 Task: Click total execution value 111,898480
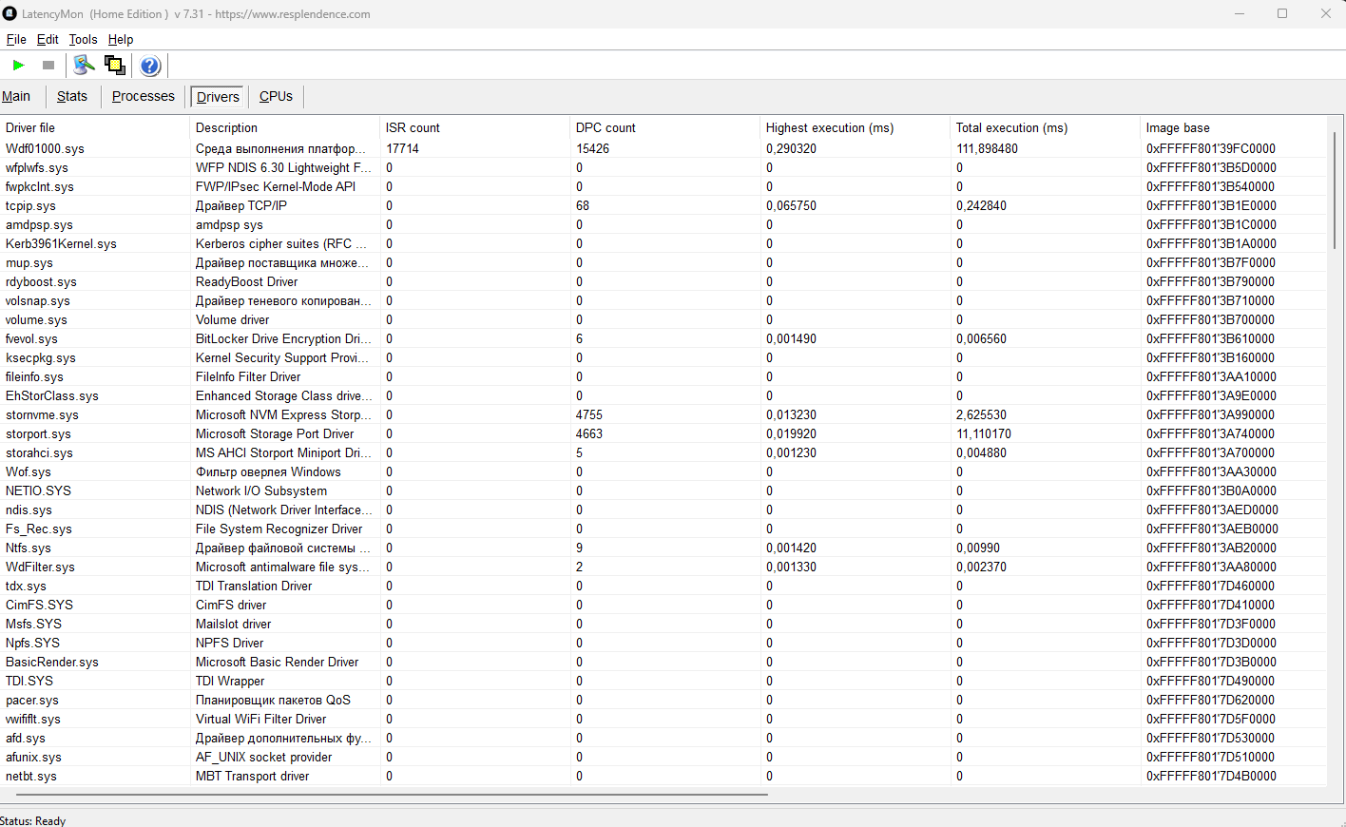pos(987,148)
